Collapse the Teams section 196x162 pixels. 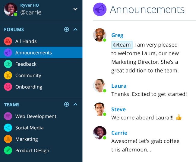pyautogui.click(x=76, y=105)
